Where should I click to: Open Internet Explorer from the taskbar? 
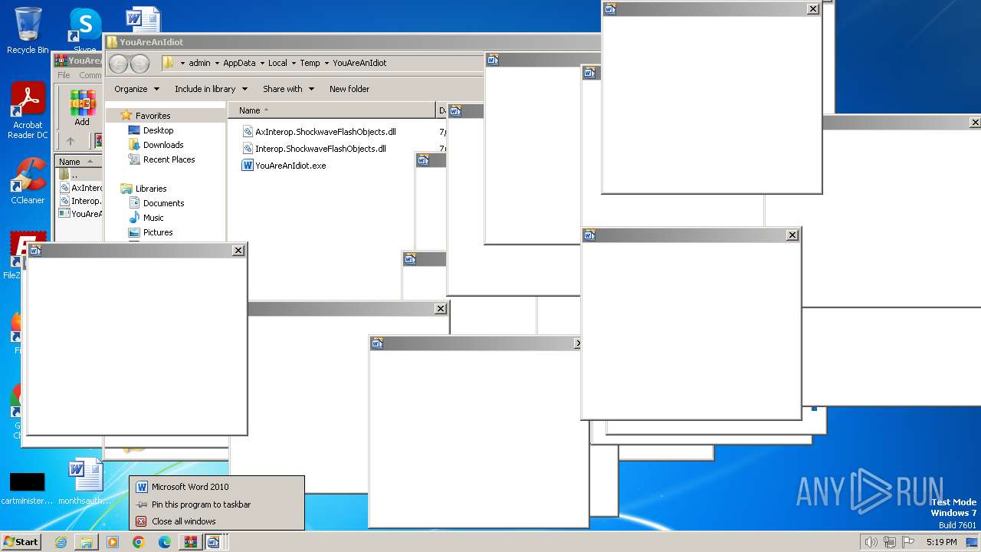[x=61, y=542]
